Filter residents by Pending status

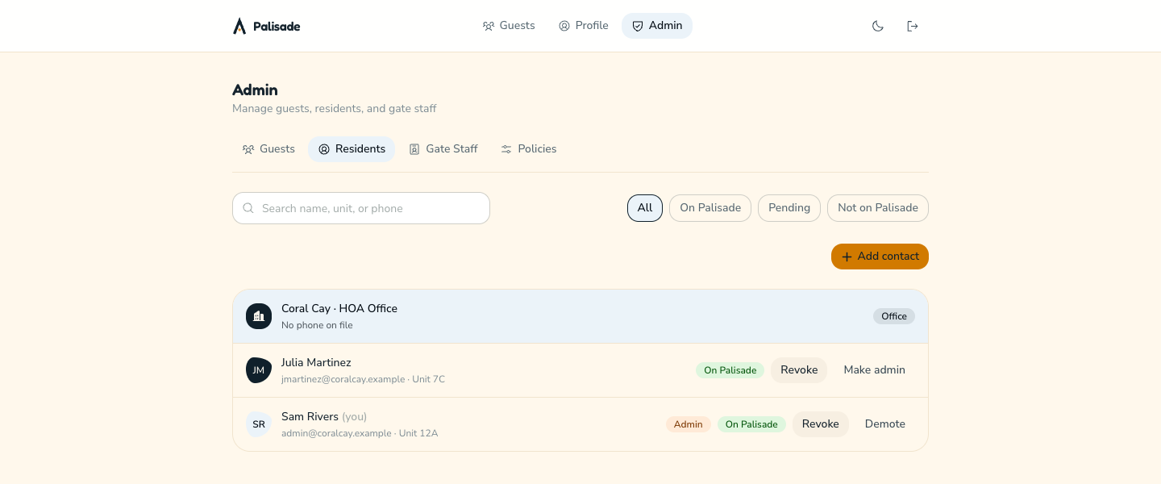pyautogui.click(x=789, y=208)
